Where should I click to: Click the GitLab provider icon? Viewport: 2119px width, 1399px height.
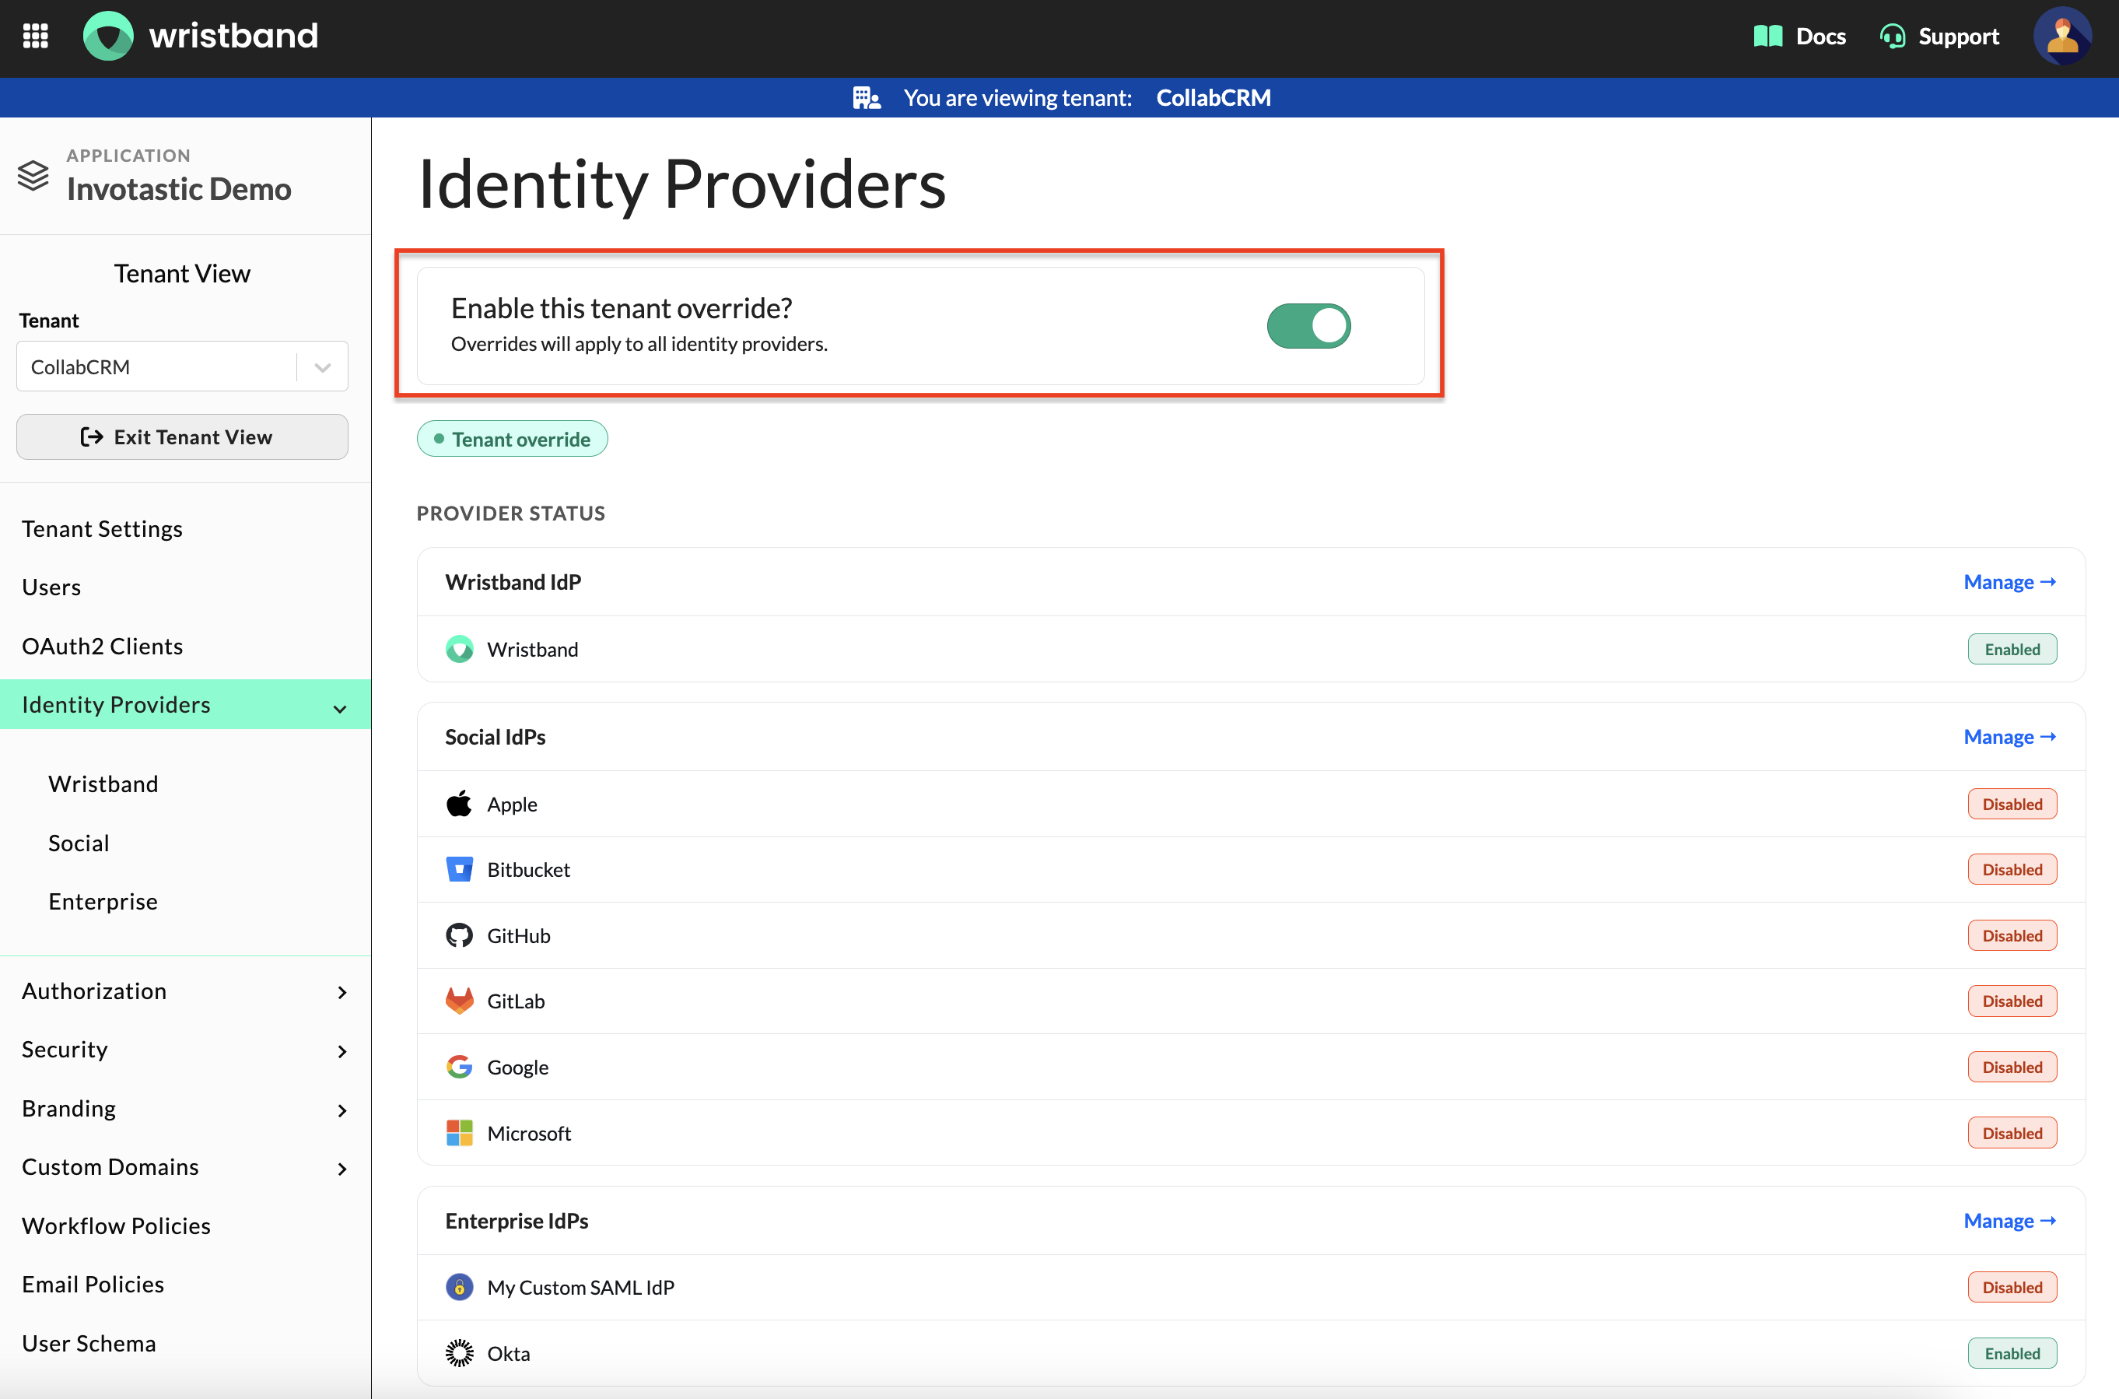point(459,1001)
